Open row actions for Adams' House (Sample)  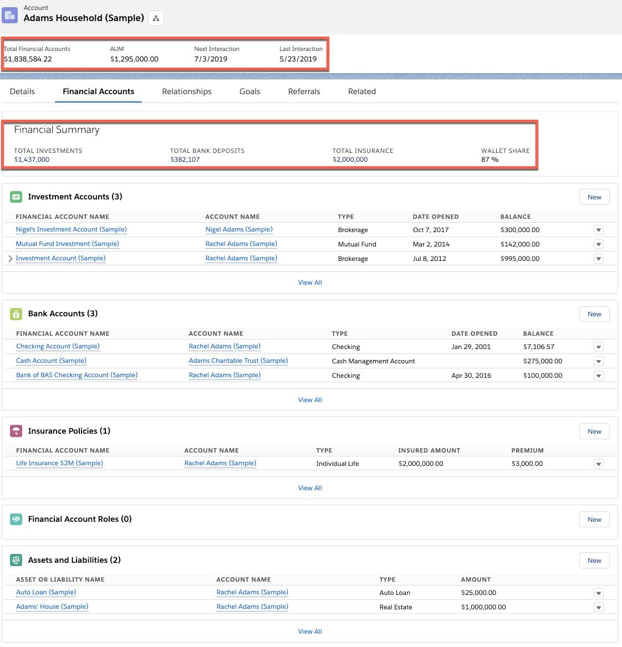[x=598, y=607]
